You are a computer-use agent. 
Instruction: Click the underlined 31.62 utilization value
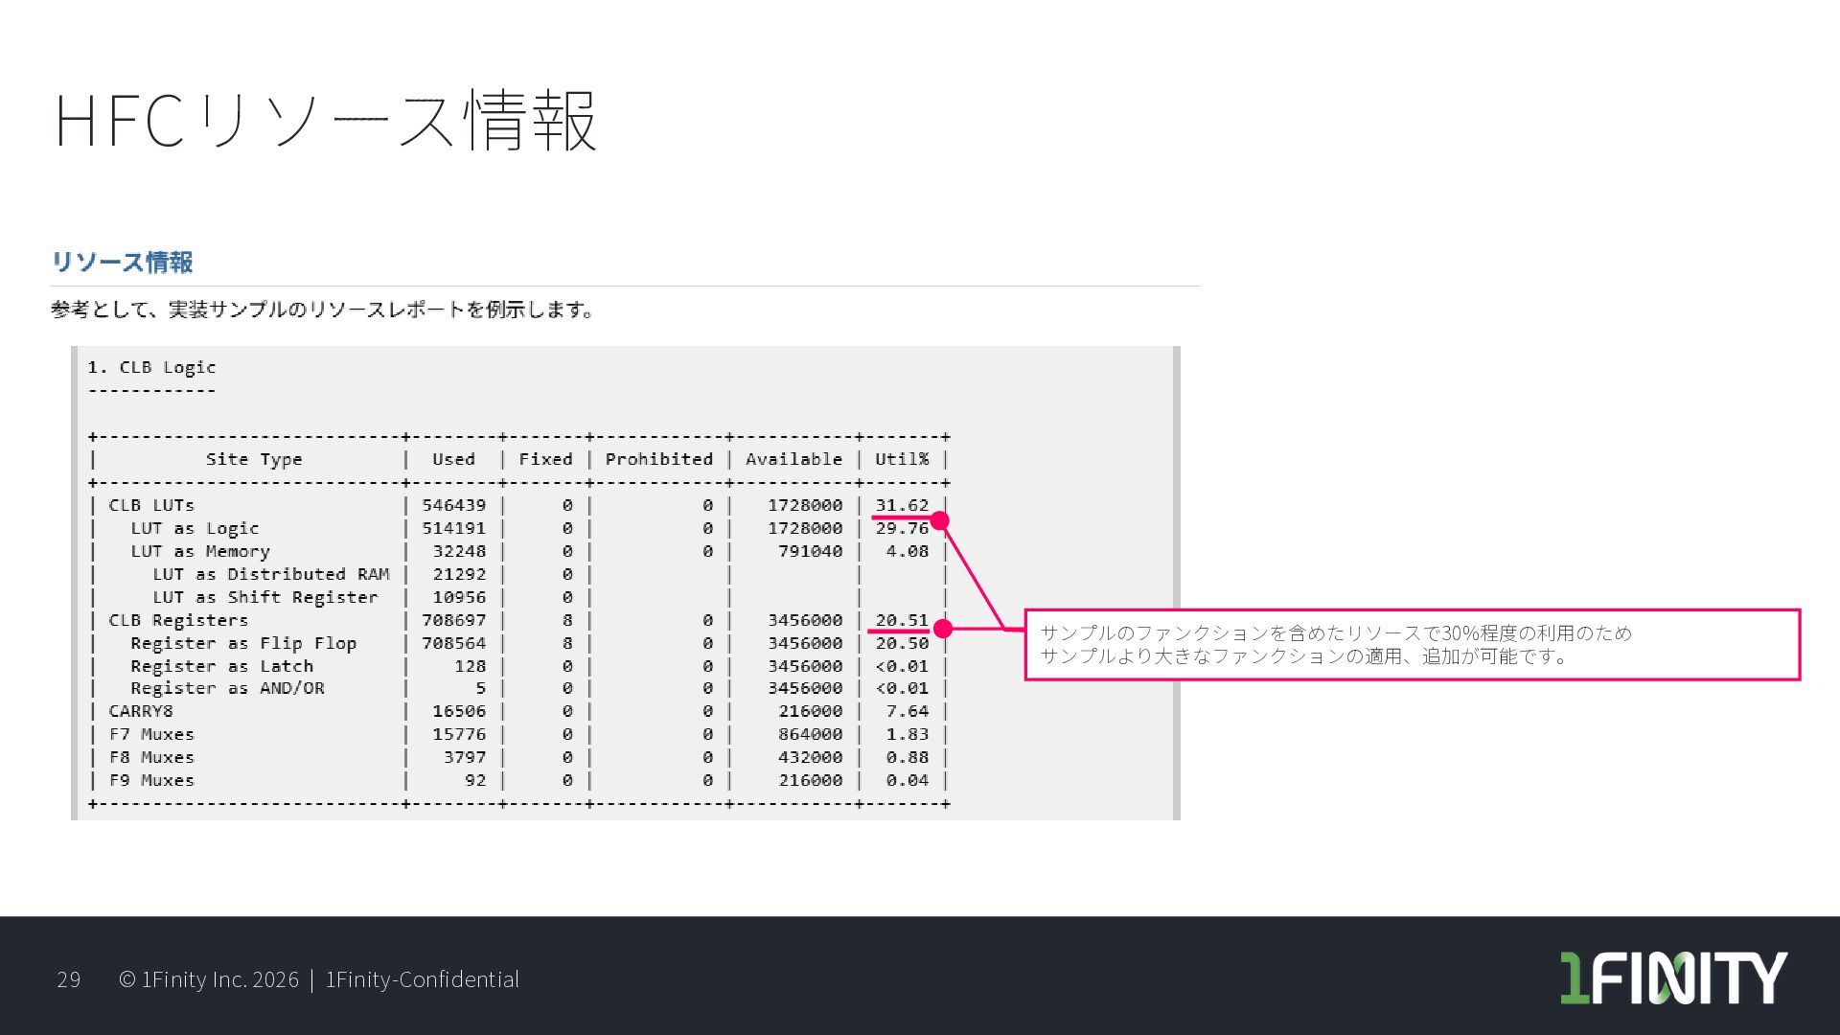click(902, 505)
